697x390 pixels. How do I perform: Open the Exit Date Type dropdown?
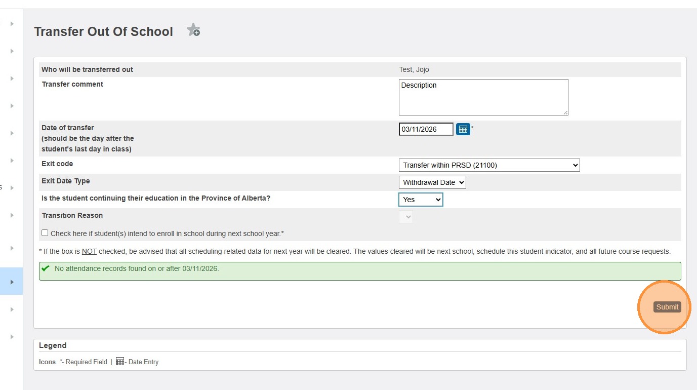[432, 182]
